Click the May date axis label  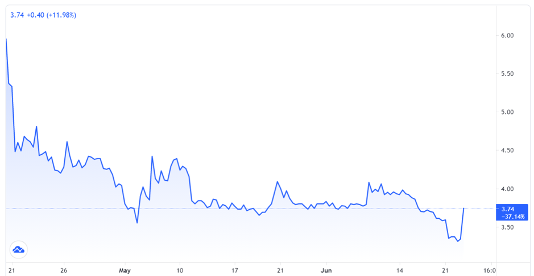[x=125, y=270]
